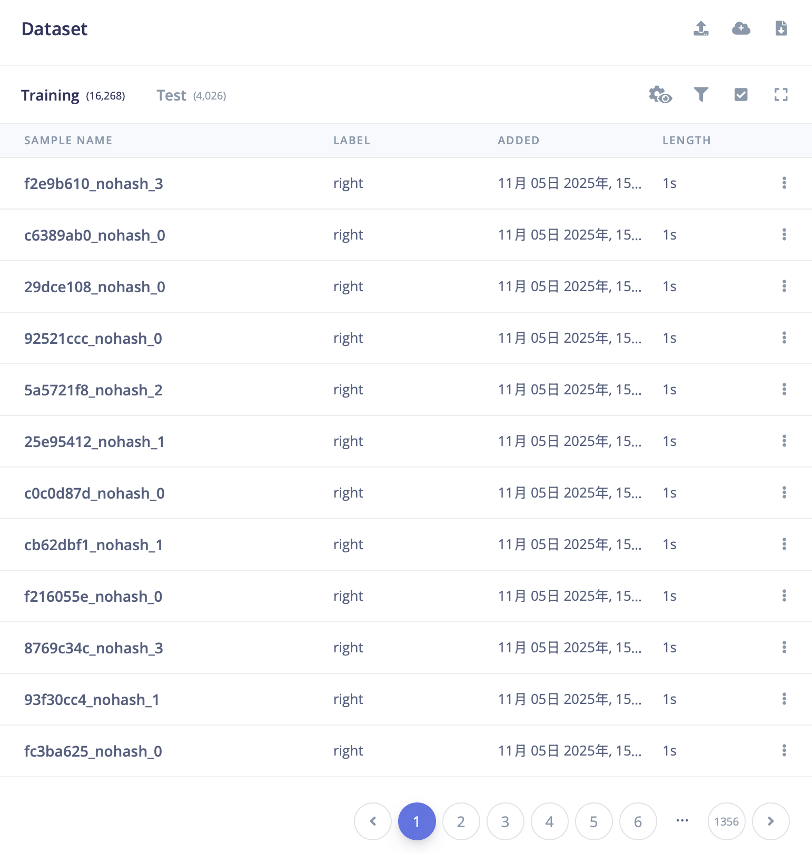Open options menu for f2e9b610_nohash_3

coord(784,183)
